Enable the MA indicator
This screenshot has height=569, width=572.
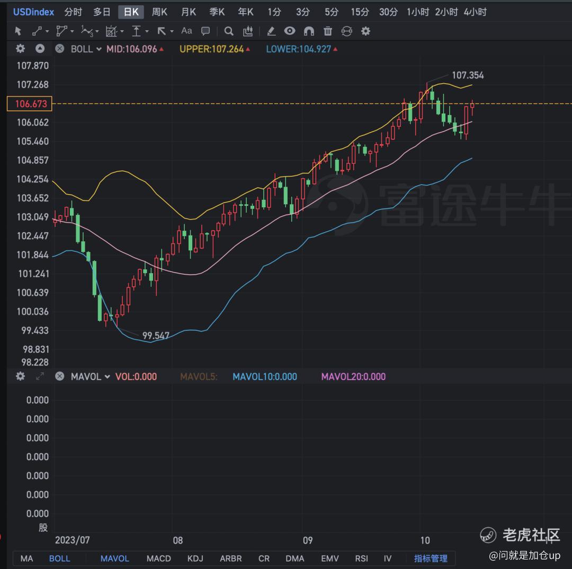26,558
